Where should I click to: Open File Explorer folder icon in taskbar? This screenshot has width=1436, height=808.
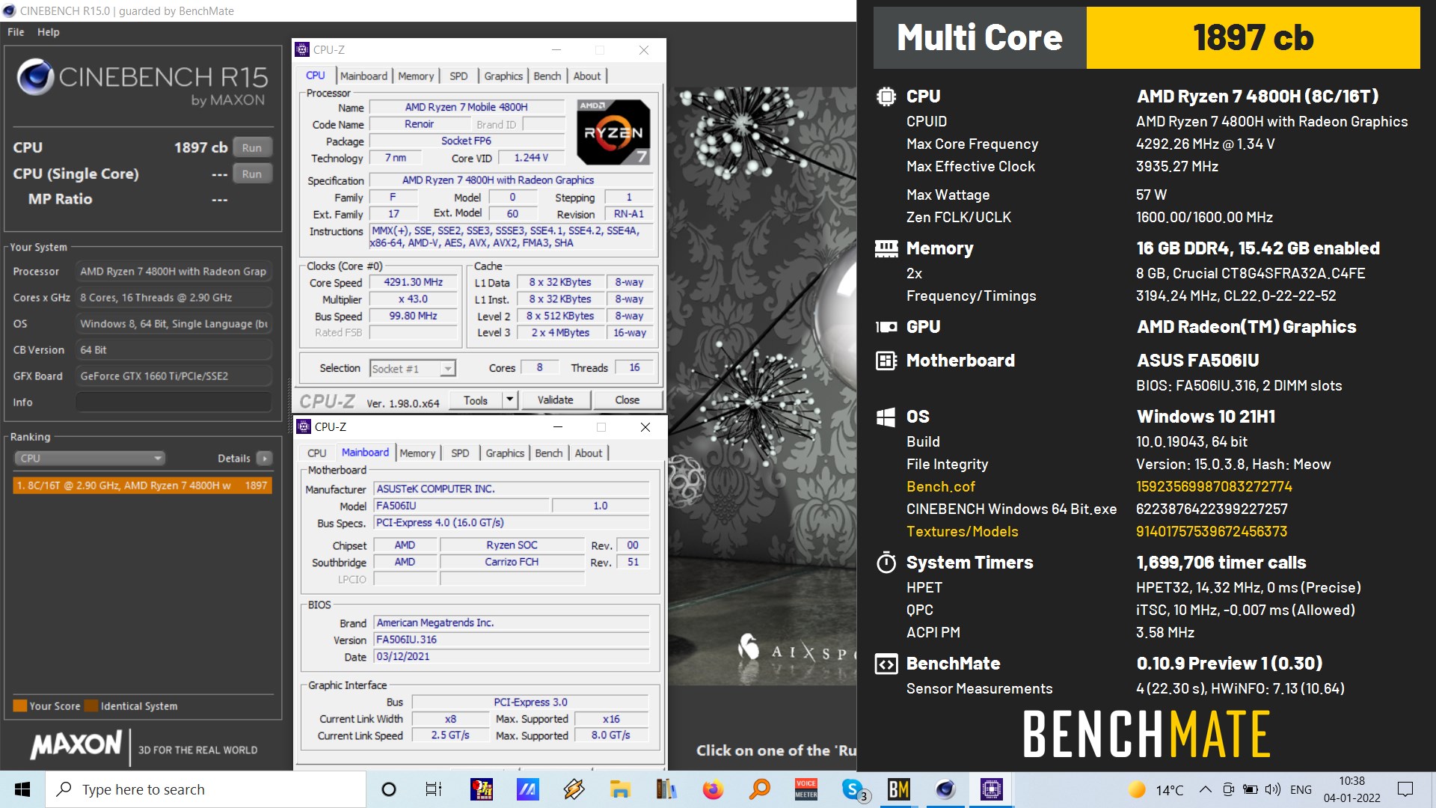(620, 789)
